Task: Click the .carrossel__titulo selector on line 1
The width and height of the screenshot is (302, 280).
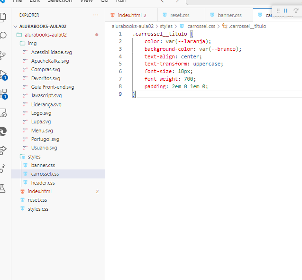Action: (x=160, y=34)
